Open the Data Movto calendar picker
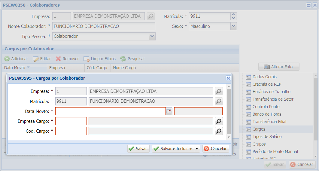 [169, 111]
